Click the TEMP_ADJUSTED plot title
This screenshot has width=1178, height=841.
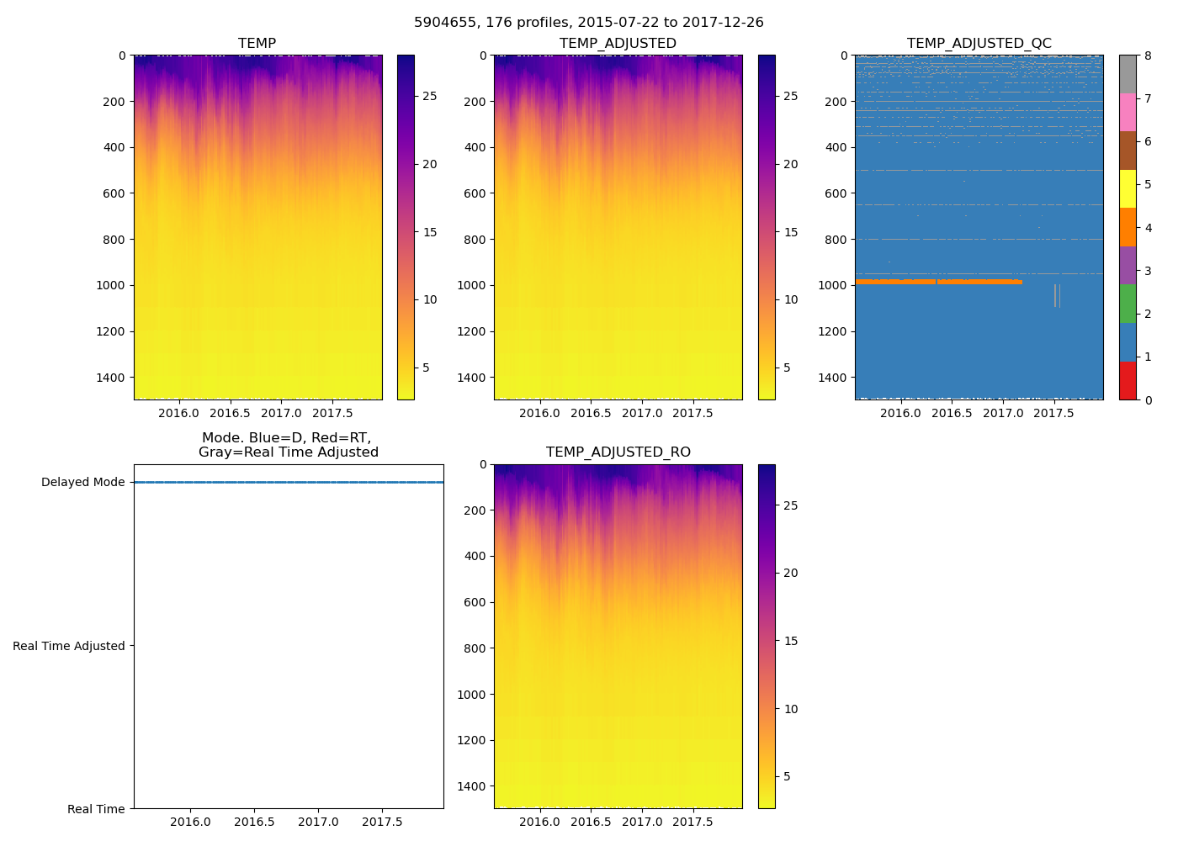[x=618, y=43]
